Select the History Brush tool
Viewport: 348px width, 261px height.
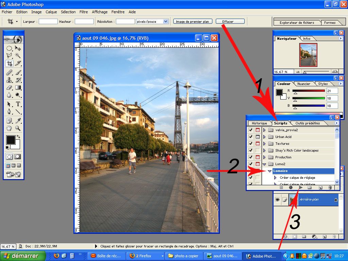click(18, 80)
